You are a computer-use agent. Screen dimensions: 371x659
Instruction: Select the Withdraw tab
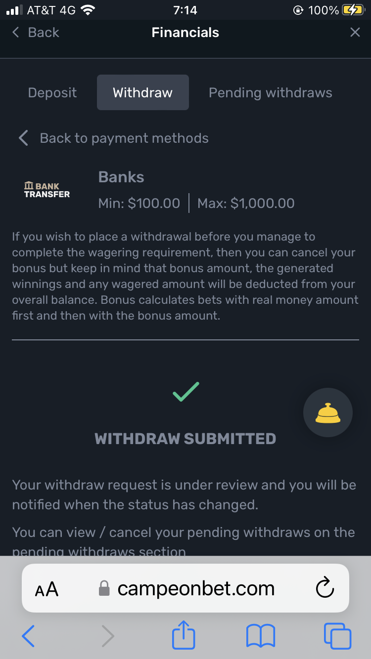[142, 92]
